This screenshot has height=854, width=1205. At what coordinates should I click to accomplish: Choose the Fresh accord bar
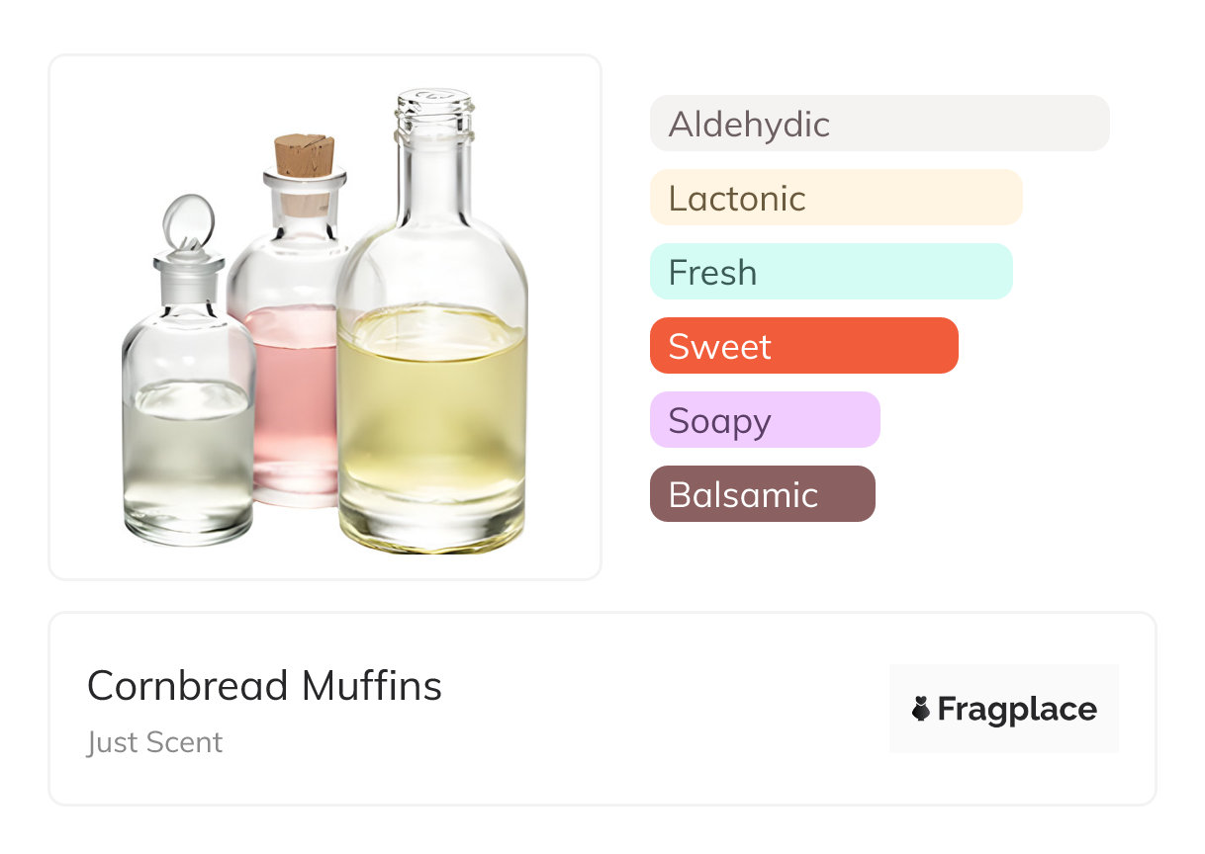click(x=830, y=272)
